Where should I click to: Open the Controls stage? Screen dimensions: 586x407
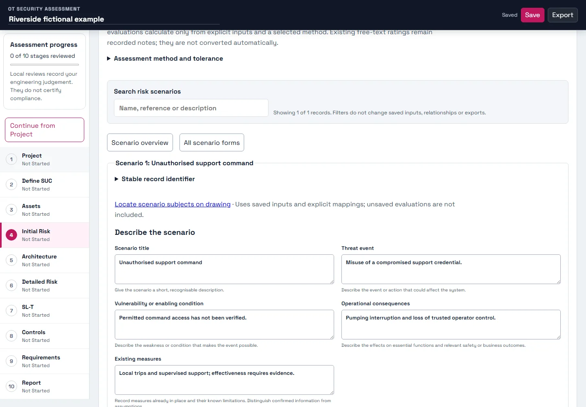pyautogui.click(x=45, y=336)
